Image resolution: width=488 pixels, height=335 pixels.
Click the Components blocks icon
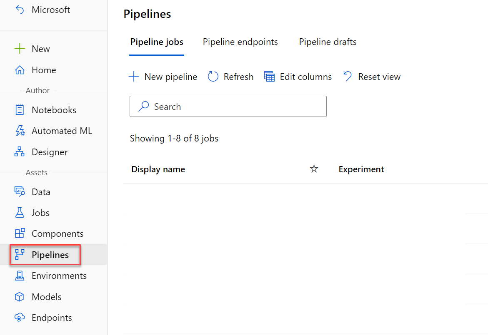click(20, 233)
